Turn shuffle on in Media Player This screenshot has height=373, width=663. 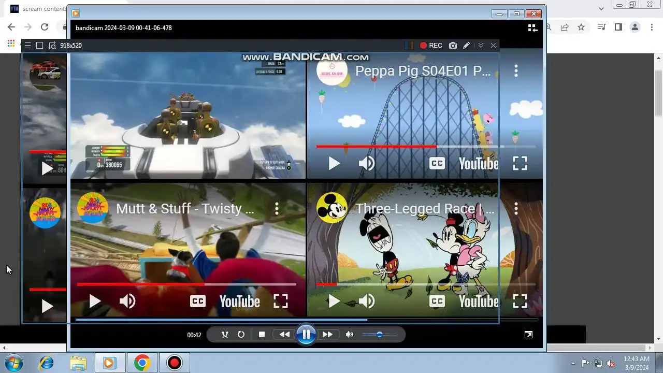tap(225, 335)
